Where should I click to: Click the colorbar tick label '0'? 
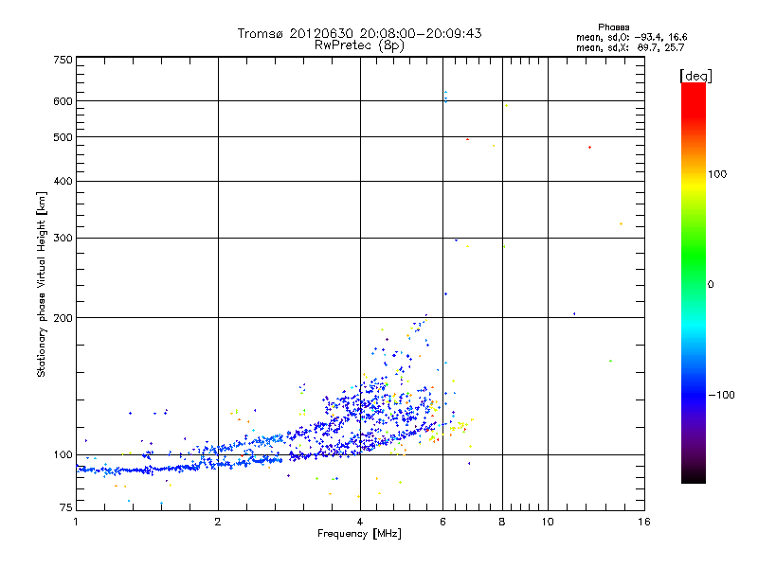711,285
